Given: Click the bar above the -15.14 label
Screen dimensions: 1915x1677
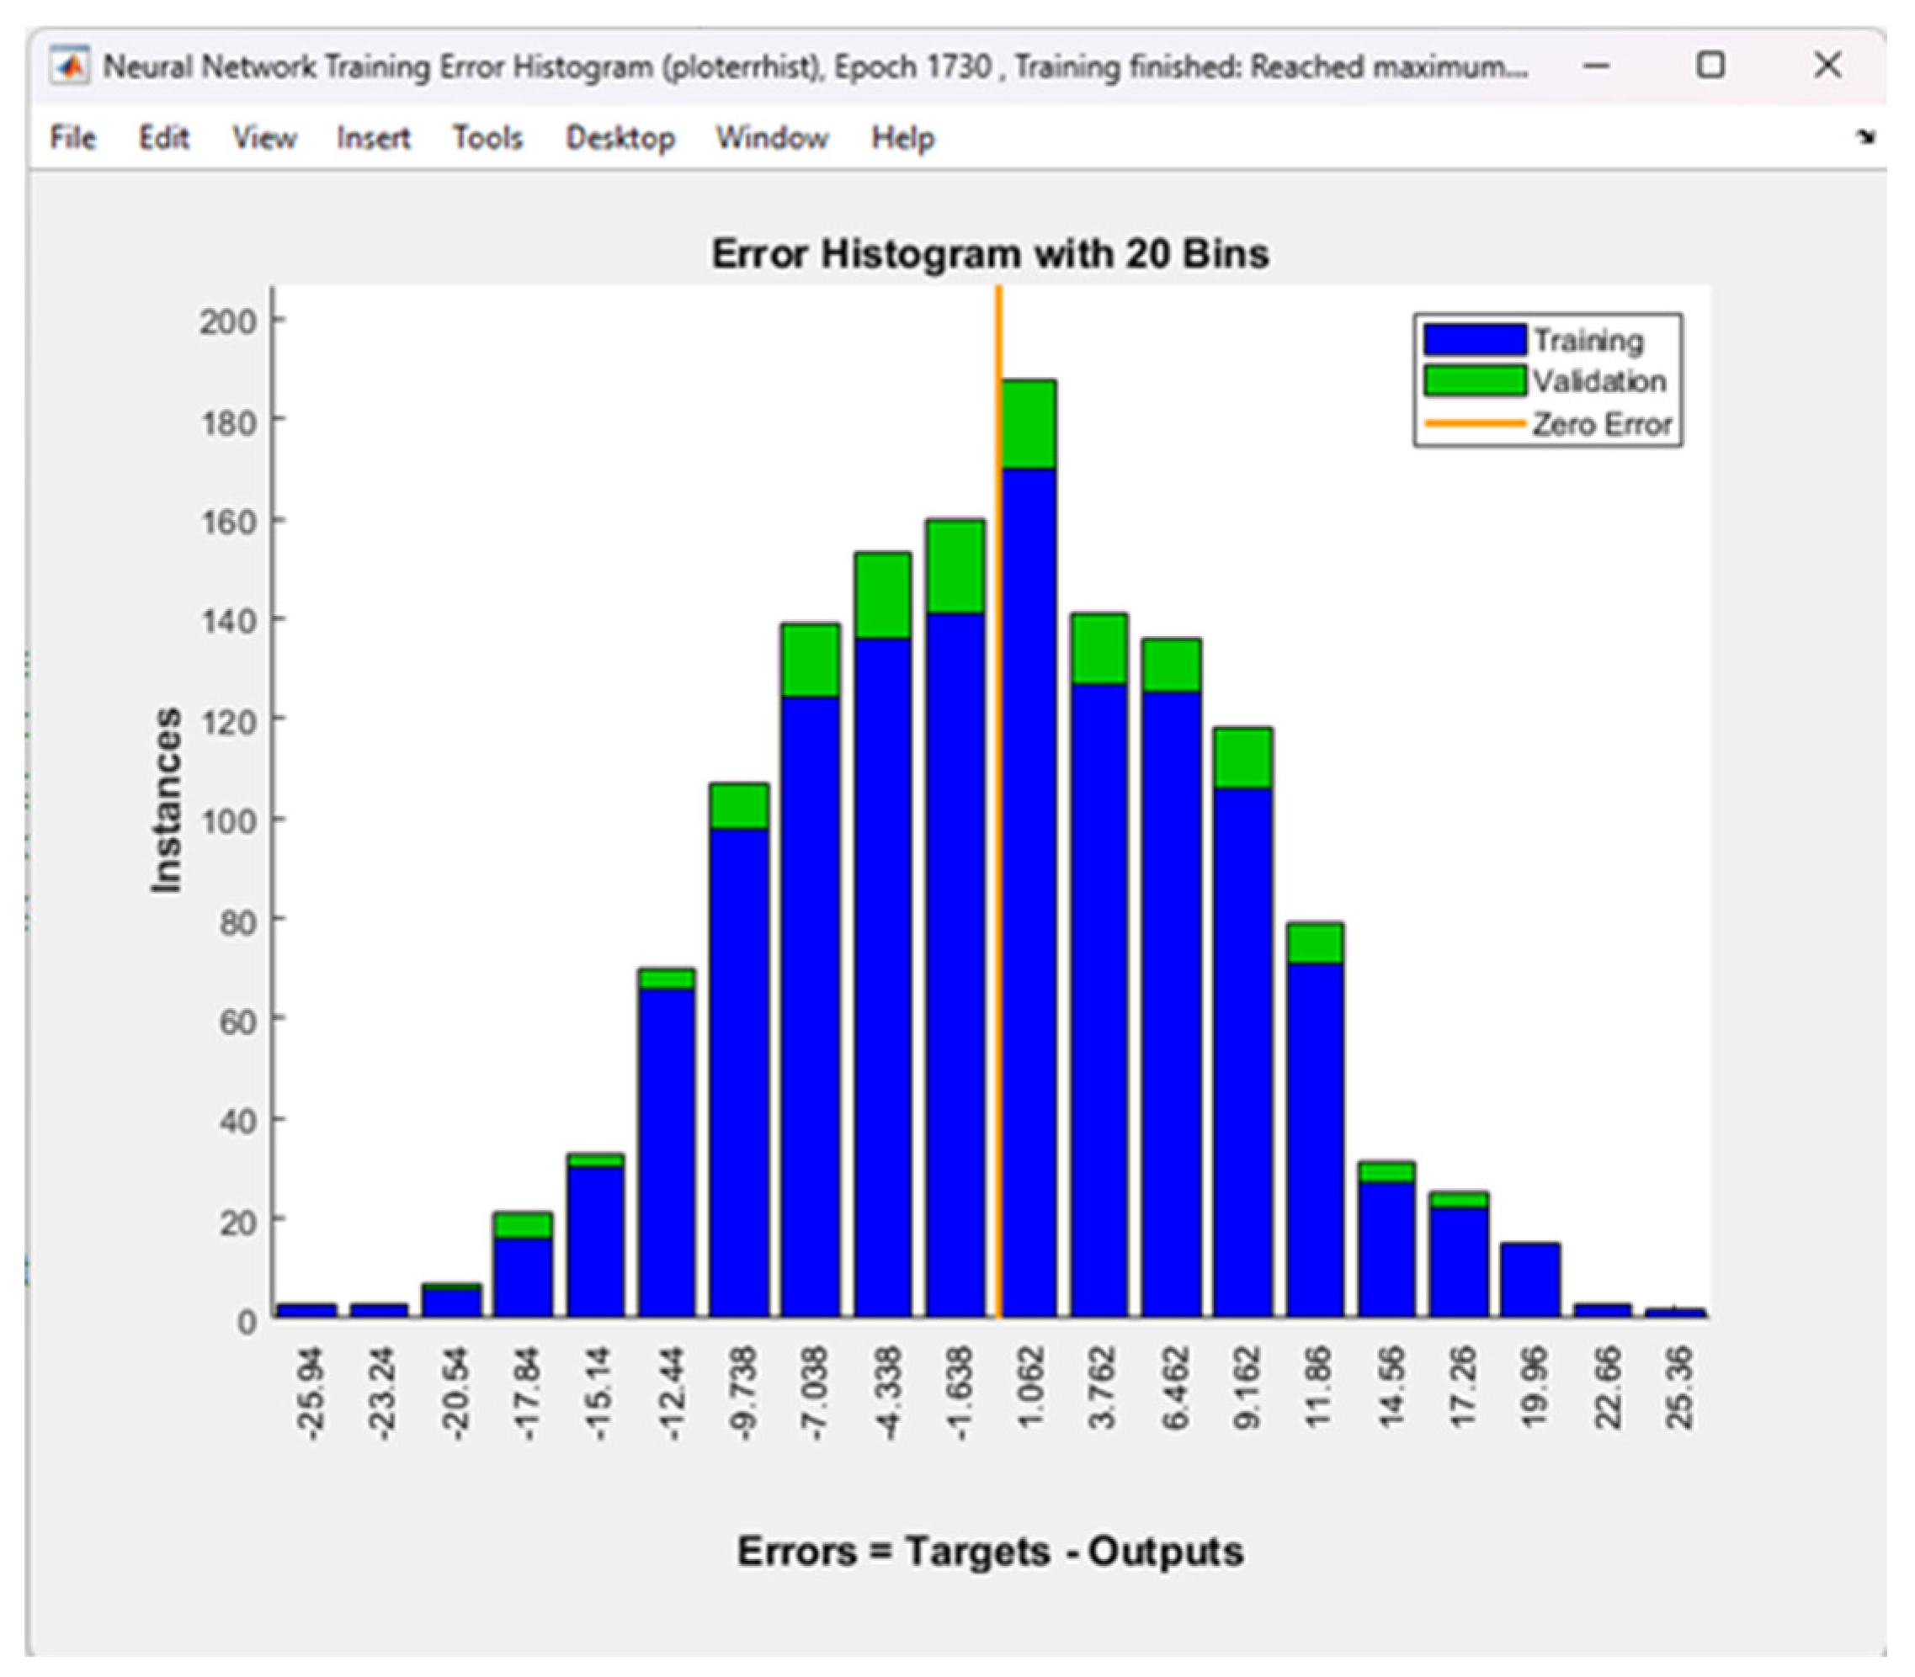Looking at the screenshot, I should (595, 1235).
